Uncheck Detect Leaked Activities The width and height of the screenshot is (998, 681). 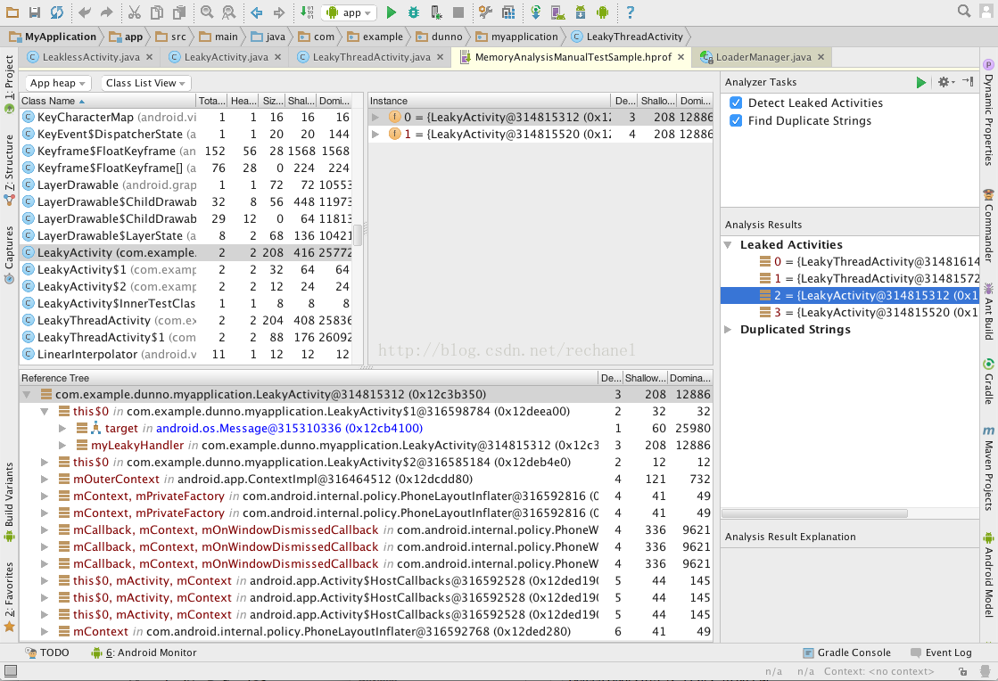736,103
